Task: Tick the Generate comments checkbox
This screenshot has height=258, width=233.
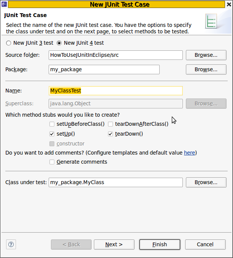Action: tap(52, 162)
